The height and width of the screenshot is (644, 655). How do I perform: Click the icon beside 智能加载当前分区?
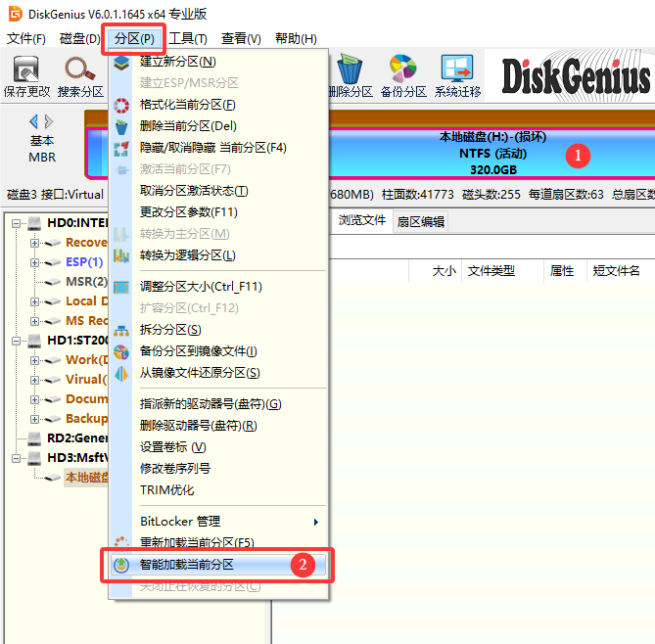tap(121, 565)
